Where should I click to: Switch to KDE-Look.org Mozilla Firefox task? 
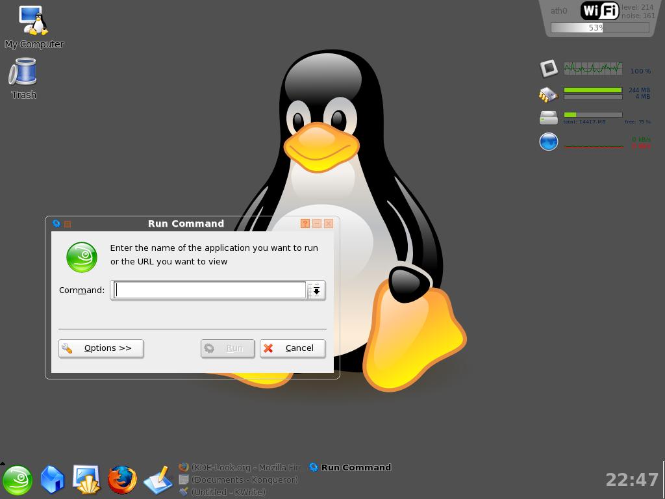(240, 467)
